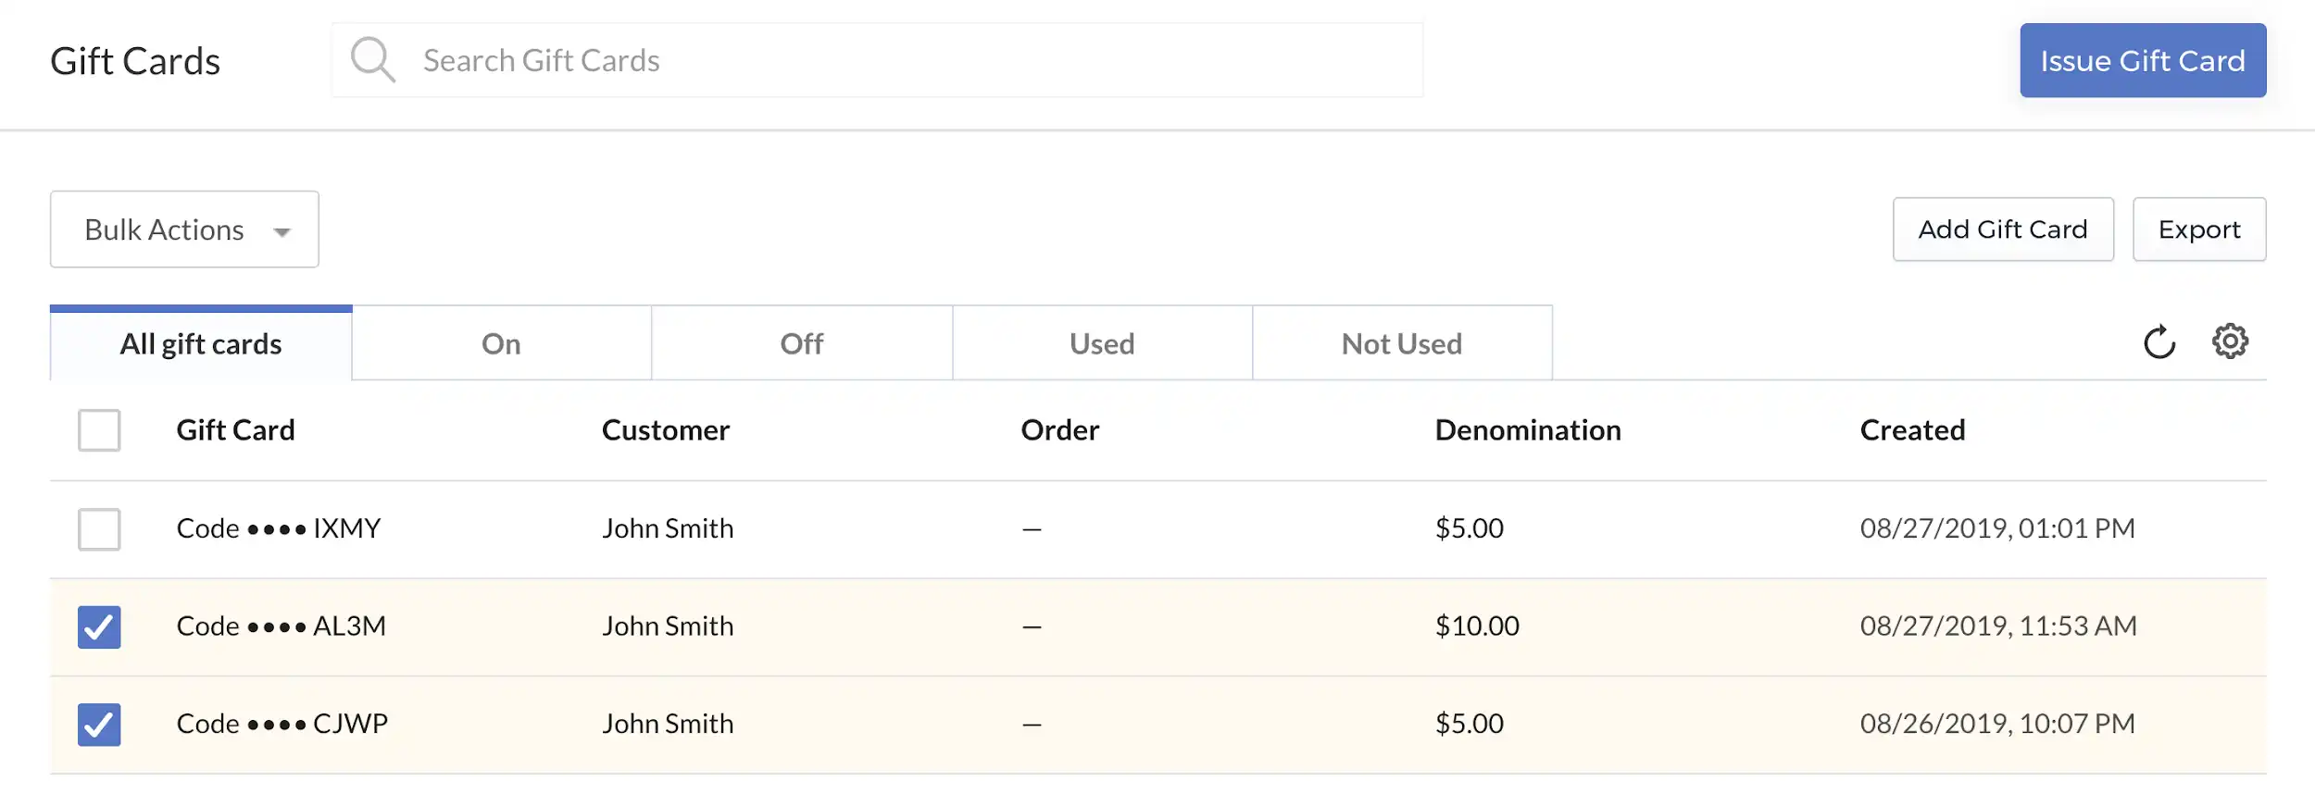Open the Bulk Actions dropdown
Image resolution: width=2315 pixels, height=806 pixels.
(x=184, y=229)
